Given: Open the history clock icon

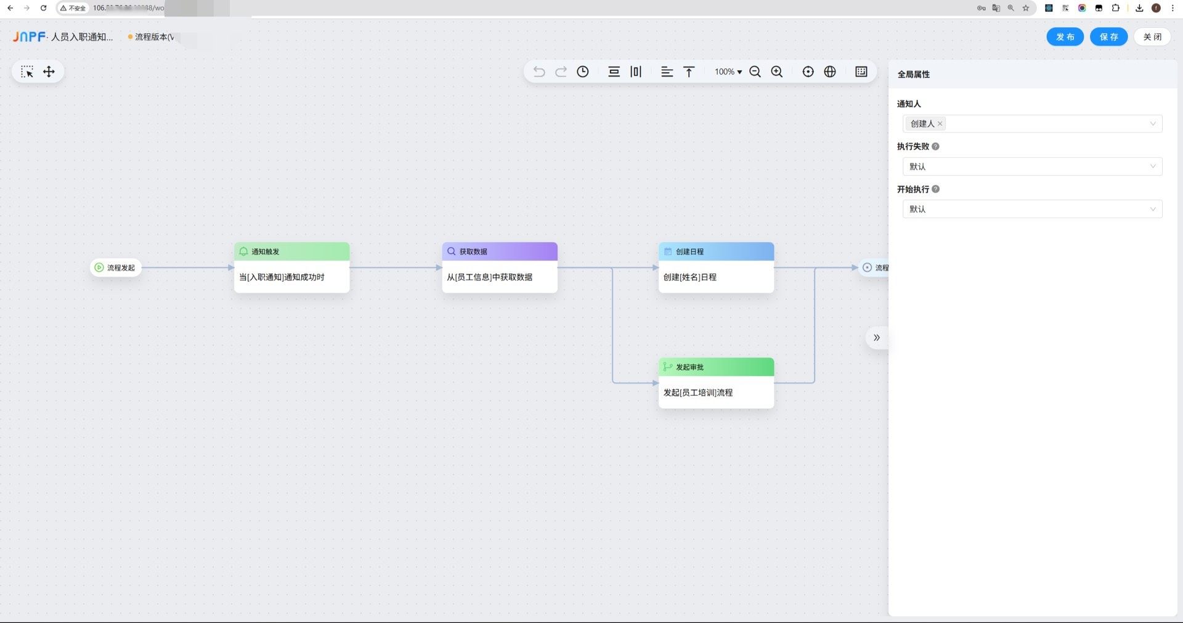Looking at the screenshot, I should tap(582, 72).
